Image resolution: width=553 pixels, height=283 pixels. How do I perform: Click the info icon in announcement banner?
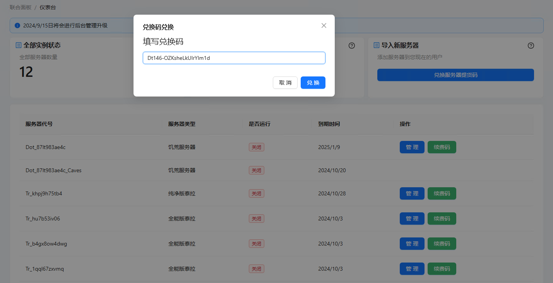17,25
